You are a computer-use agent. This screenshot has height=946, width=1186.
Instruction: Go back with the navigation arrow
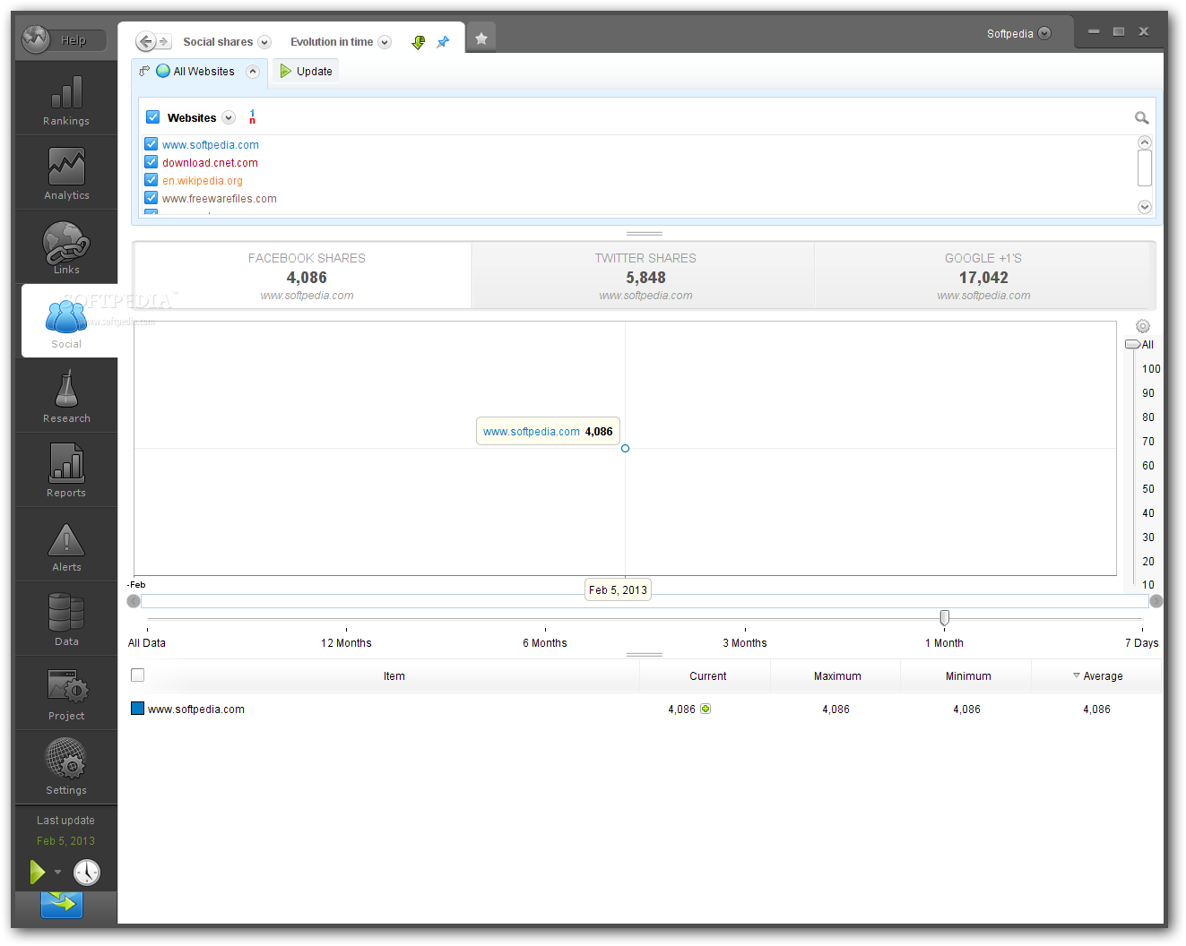(145, 41)
